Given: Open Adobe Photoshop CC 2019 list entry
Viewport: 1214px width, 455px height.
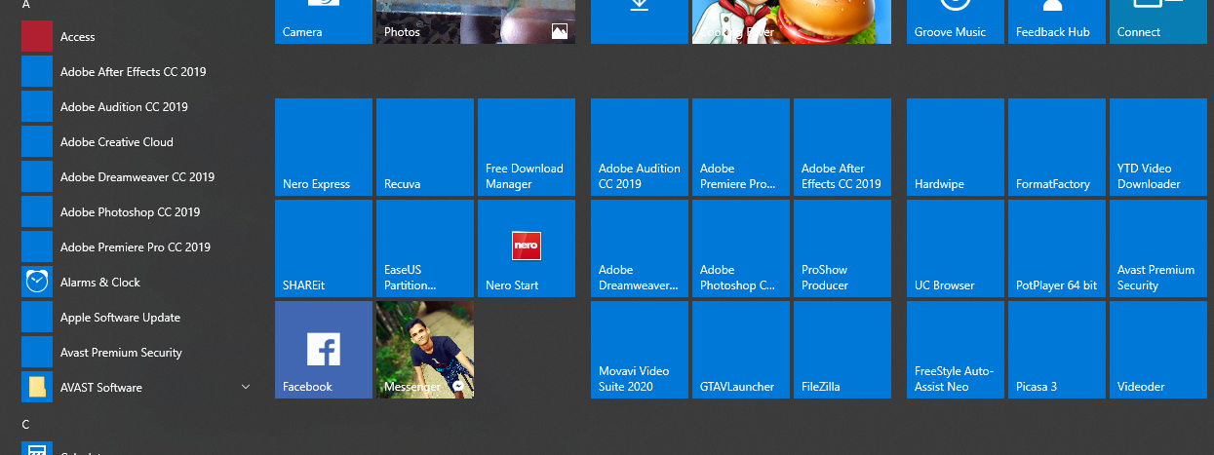Looking at the screenshot, I should tap(137, 212).
